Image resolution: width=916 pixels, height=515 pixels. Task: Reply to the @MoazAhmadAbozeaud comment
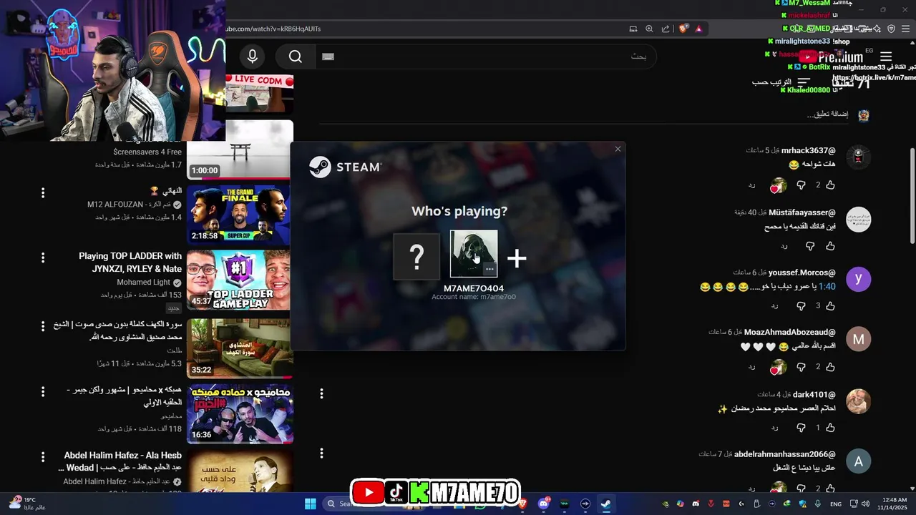pyautogui.click(x=752, y=367)
